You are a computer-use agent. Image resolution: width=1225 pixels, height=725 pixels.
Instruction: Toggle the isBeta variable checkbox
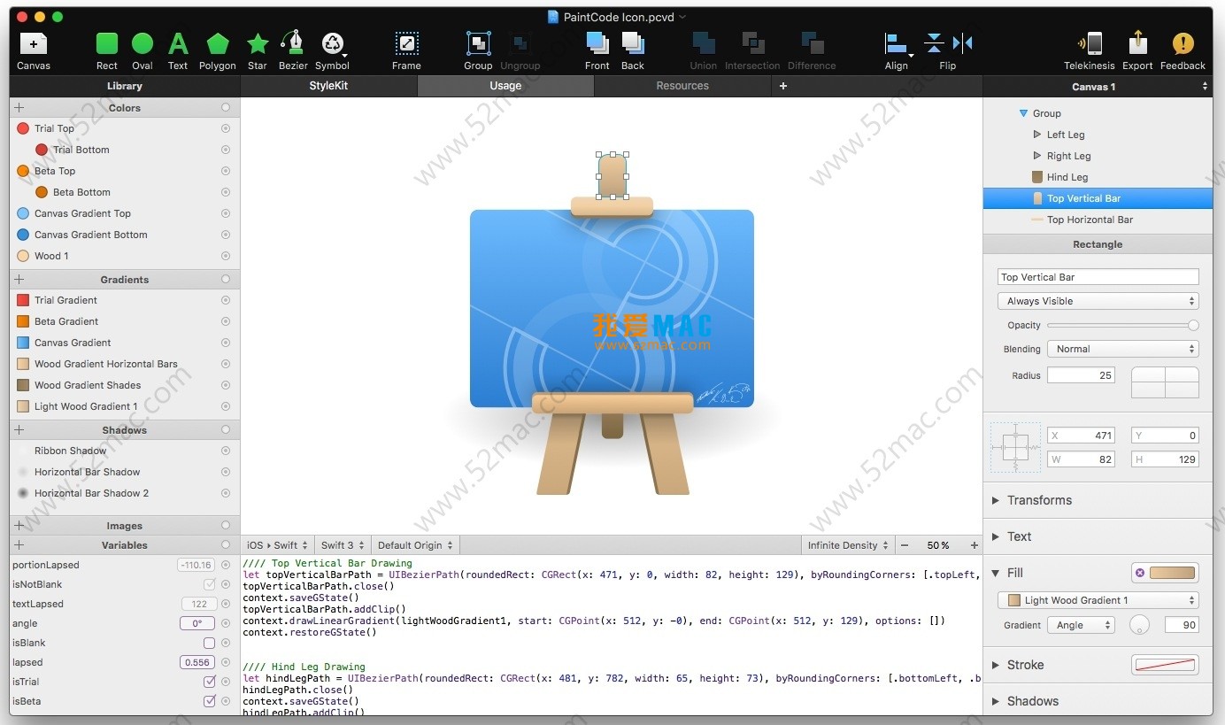[x=210, y=701]
